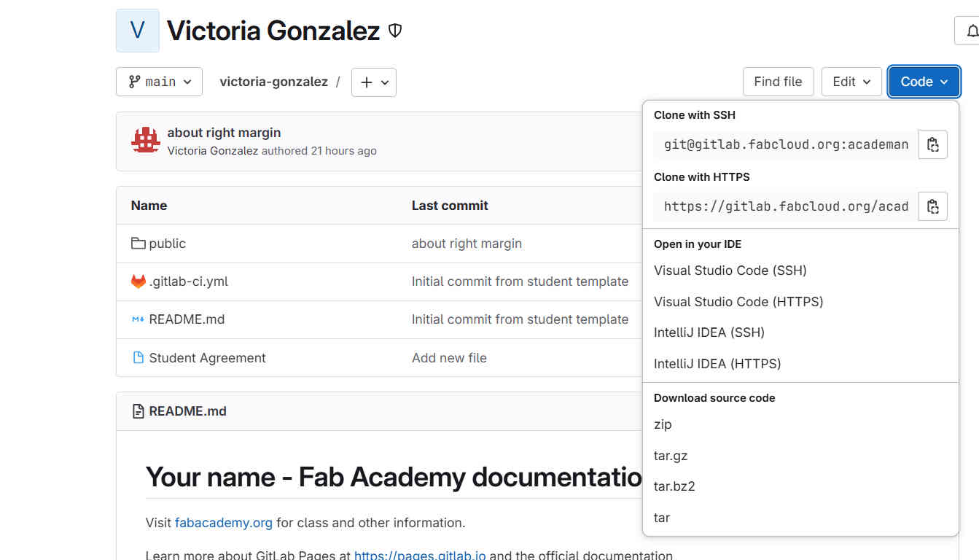
Task: Open the public folder
Action: pos(167,244)
